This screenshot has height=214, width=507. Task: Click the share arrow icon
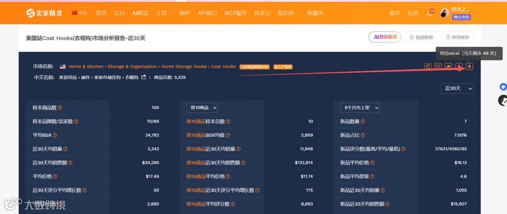click(448, 66)
